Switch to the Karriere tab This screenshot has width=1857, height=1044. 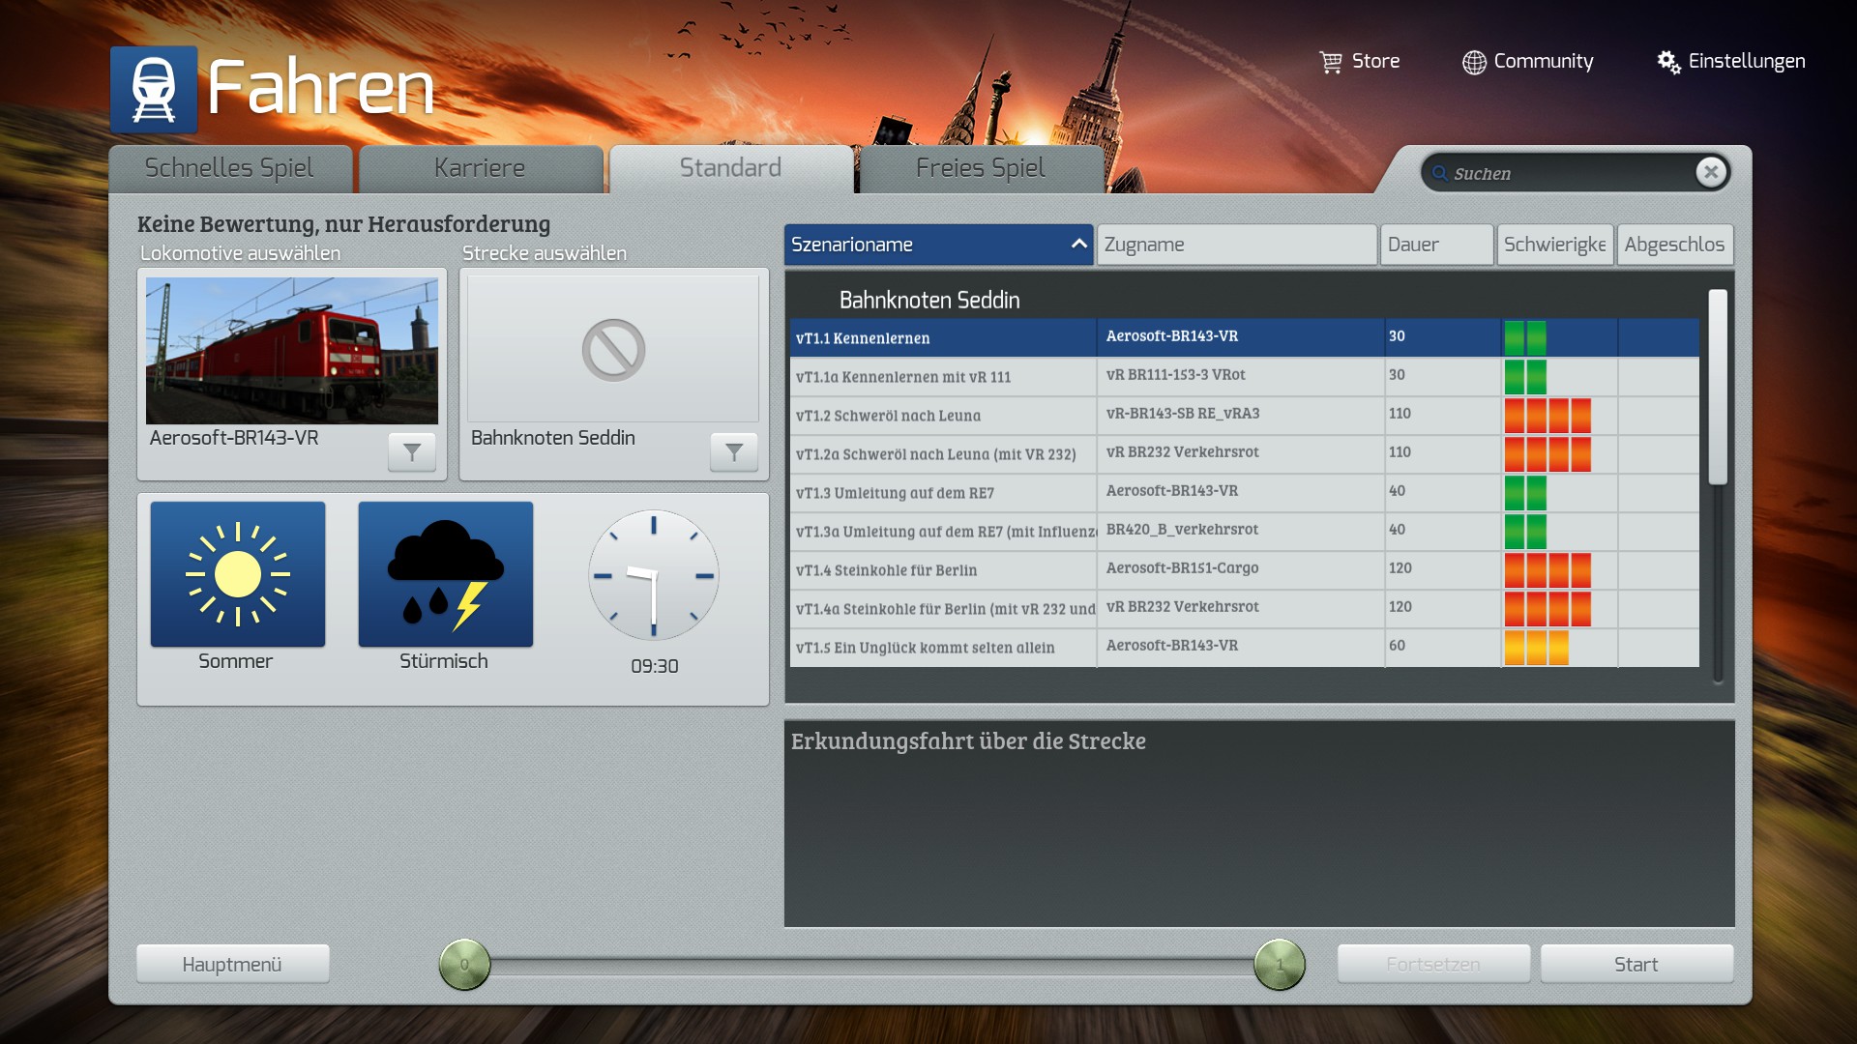[x=480, y=168]
